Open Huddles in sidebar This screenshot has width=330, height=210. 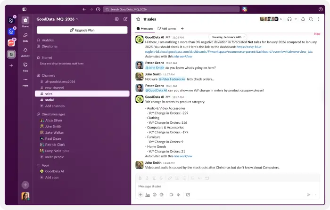(48, 40)
